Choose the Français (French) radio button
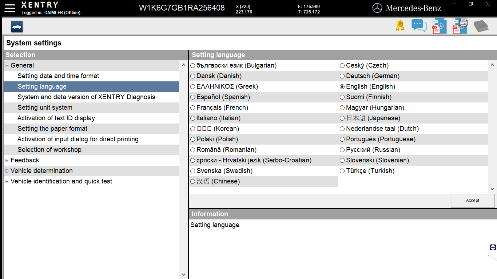 pyautogui.click(x=193, y=108)
